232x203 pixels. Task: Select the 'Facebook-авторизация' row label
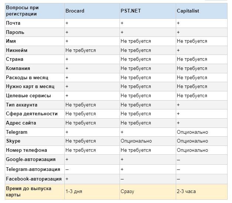pyautogui.click(x=34, y=179)
